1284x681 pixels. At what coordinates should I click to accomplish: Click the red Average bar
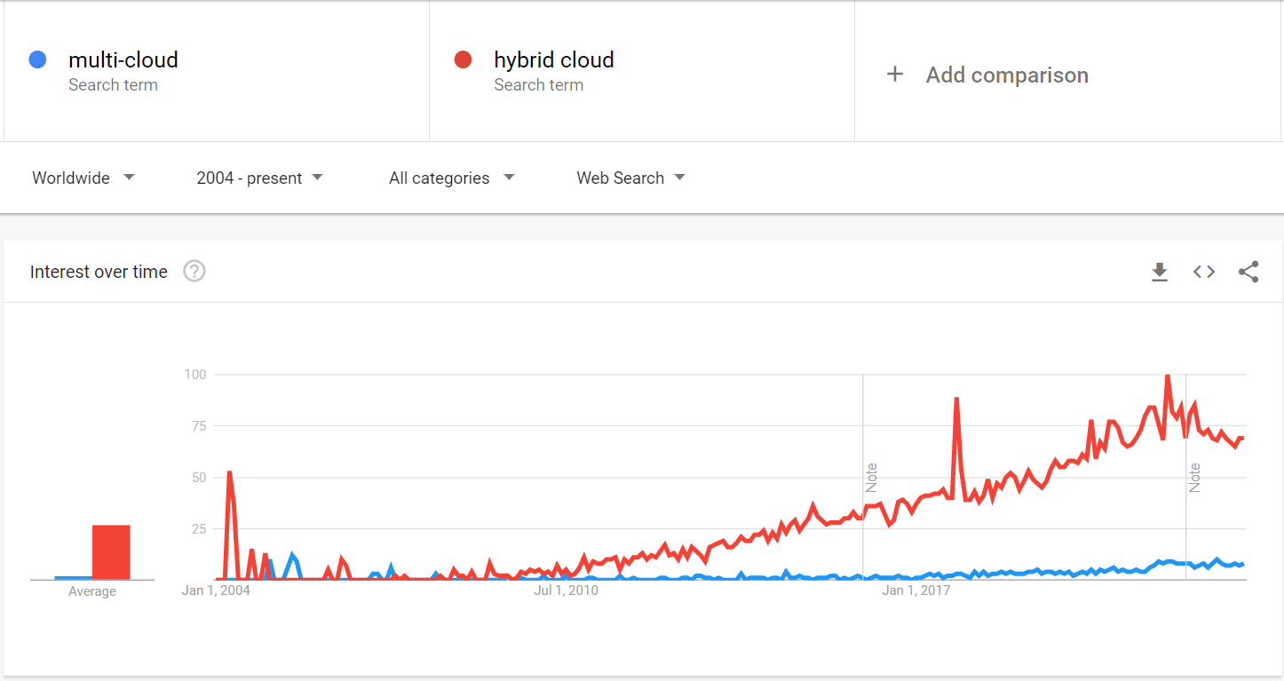(111, 552)
